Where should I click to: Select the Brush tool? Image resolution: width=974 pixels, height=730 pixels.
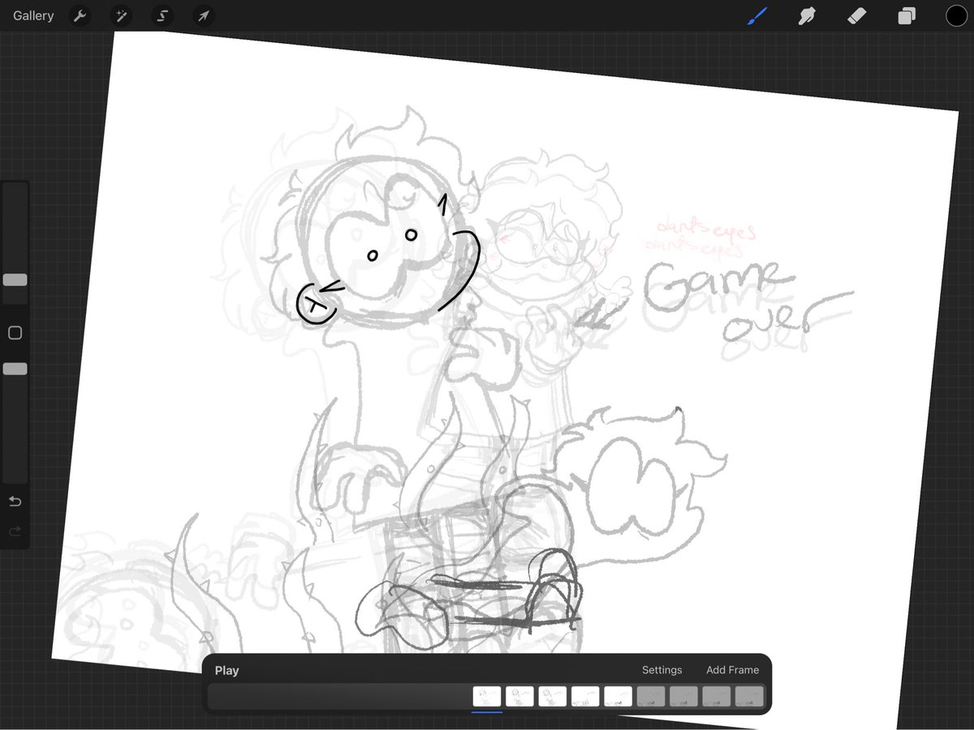coord(756,15)
